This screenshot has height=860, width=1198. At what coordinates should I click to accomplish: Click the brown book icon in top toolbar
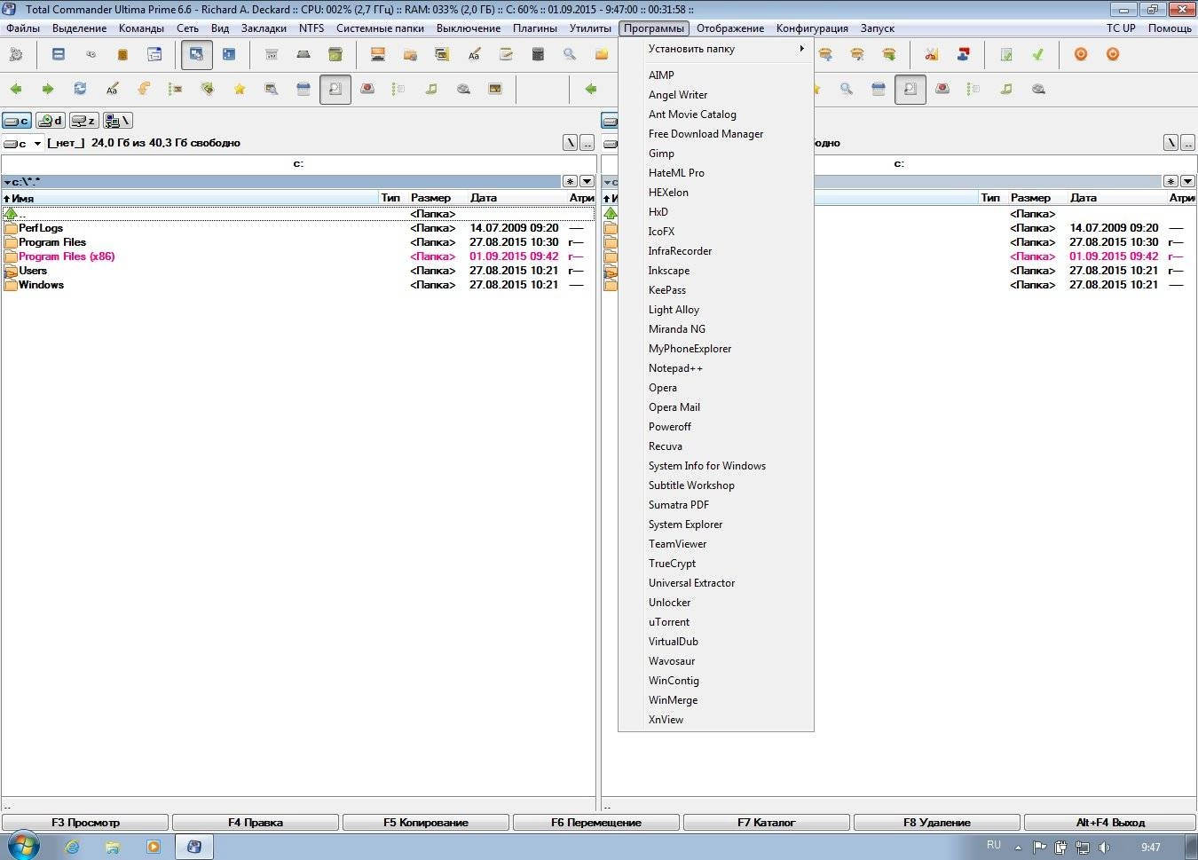click(x=122, y=55)
